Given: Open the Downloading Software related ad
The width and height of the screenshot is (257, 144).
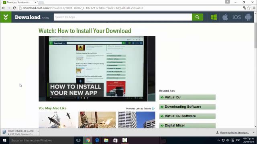Looking at the screenshot, I should [x=188, y=107].
